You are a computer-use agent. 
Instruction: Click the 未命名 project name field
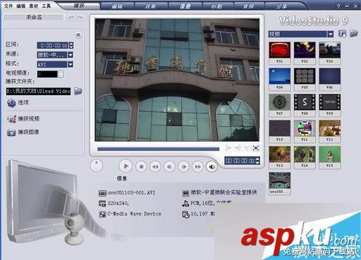[34, 17]
